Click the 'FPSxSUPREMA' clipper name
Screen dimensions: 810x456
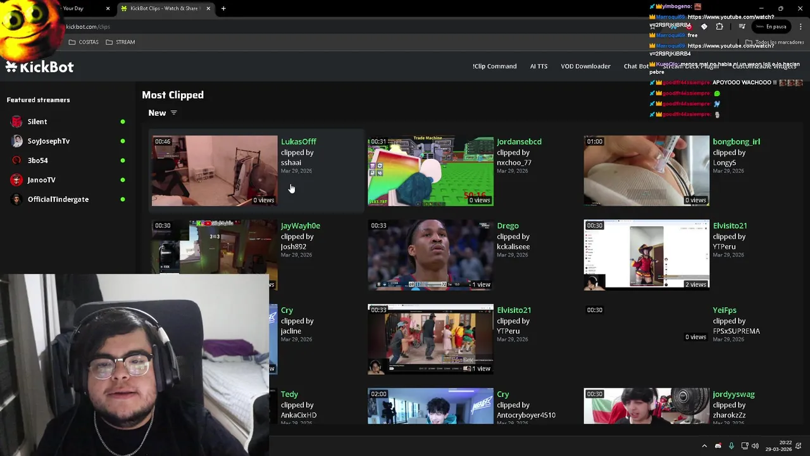point(736,331)
